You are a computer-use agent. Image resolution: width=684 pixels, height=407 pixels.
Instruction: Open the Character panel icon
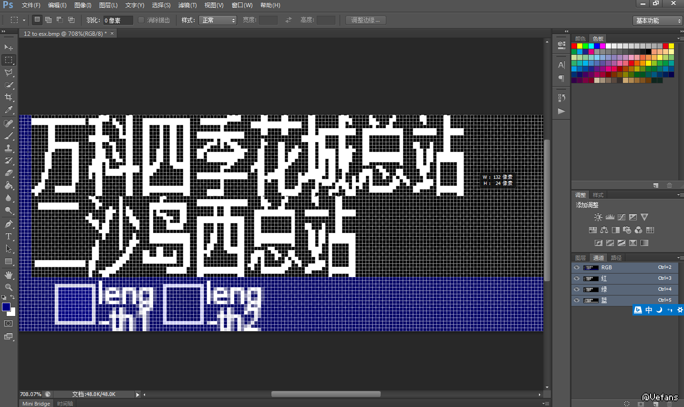[561, 65]
